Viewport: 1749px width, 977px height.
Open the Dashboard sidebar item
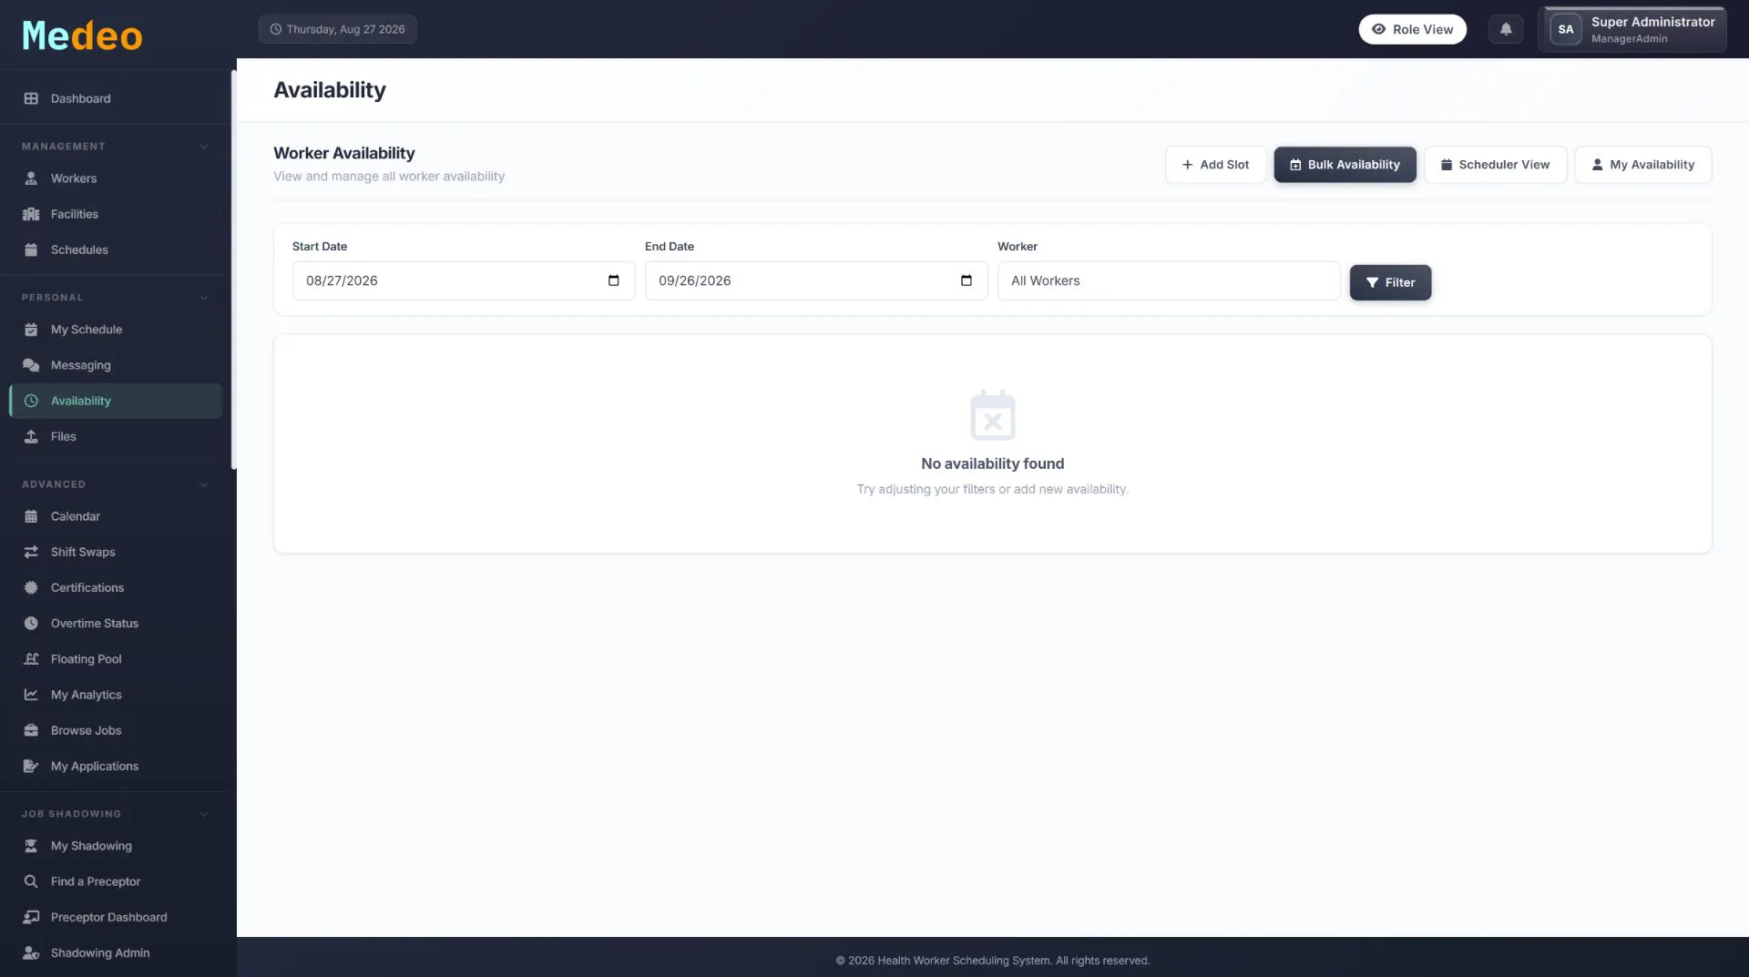(x=115, y=98)
